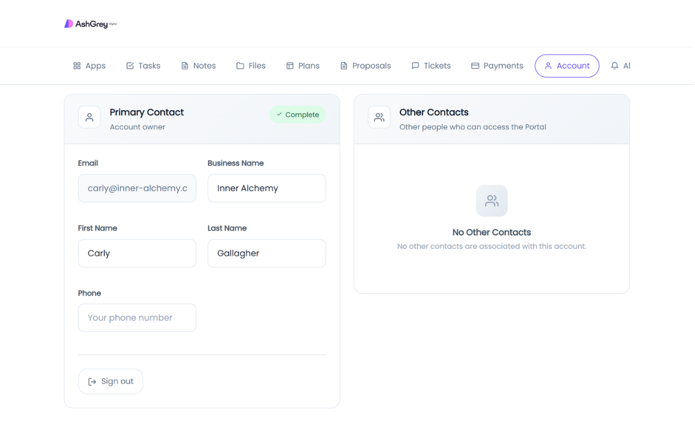Viewport: 695px width, 441px height.
Task: Switch to the Plans tab
Action: click(x=303, y=66)
